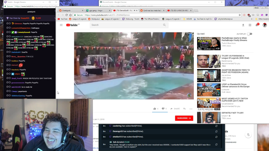Click the Add to playlist icon

point(185,109)
